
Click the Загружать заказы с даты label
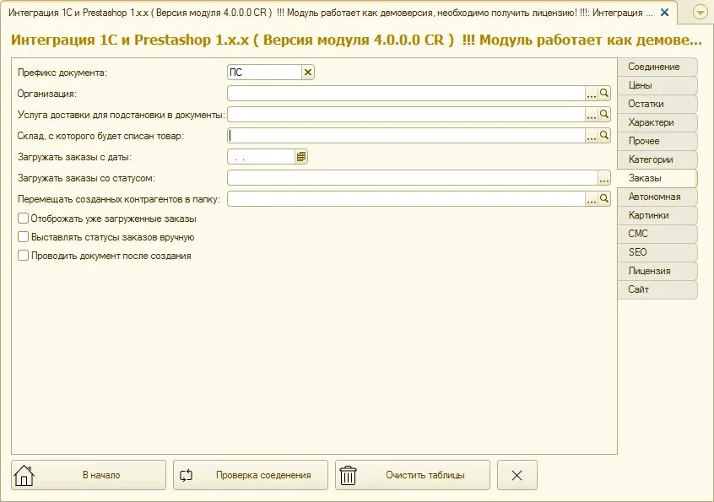[x=74, y=157]
